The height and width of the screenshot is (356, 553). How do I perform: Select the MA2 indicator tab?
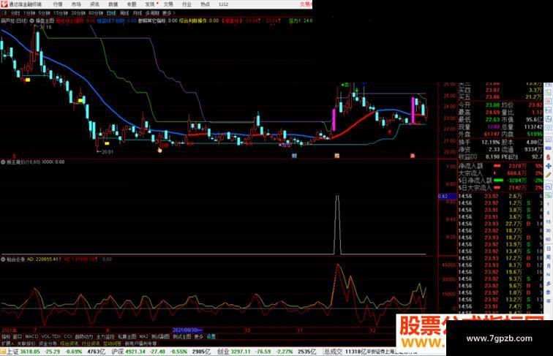(x=143, y=336)
